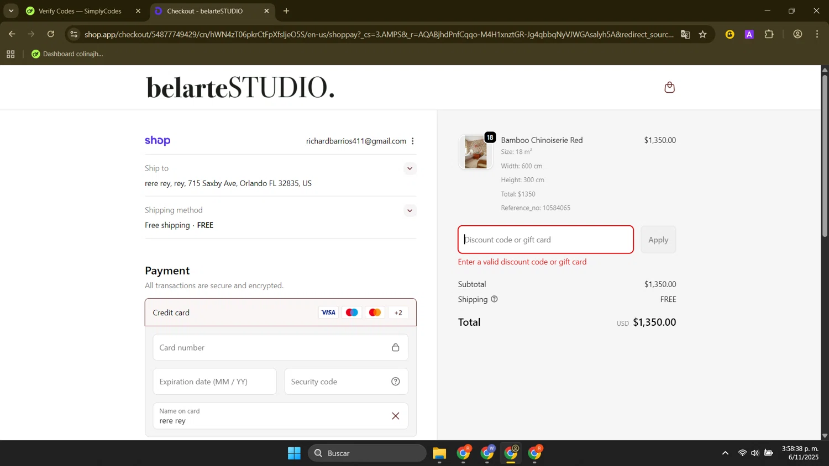Close the Checkout tab
This screenshot has width=829, height=466.
coord(266,11)
